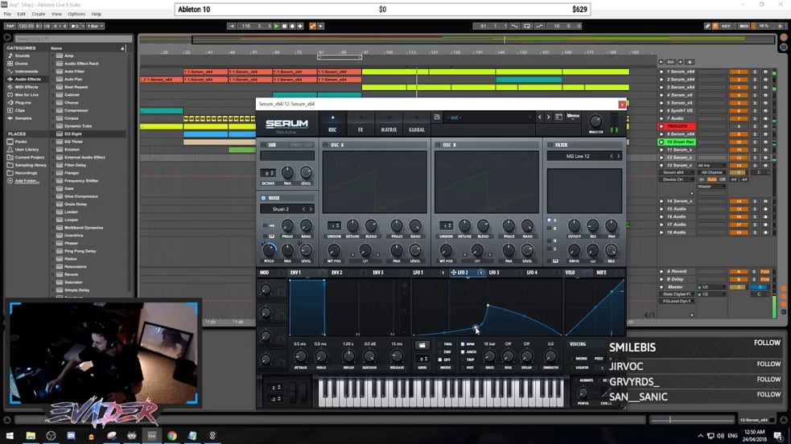Click the Serum MASTER volume knob
The height and width of the screenshot is (444, 791).
pyautogui.click(x=595, y=121)
